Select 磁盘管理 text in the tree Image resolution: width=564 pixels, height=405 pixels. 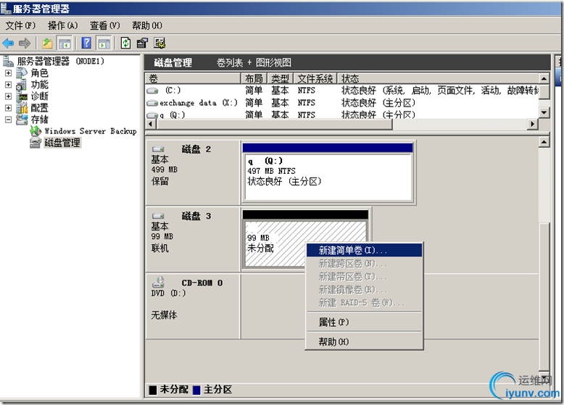(x=62, y=143)
